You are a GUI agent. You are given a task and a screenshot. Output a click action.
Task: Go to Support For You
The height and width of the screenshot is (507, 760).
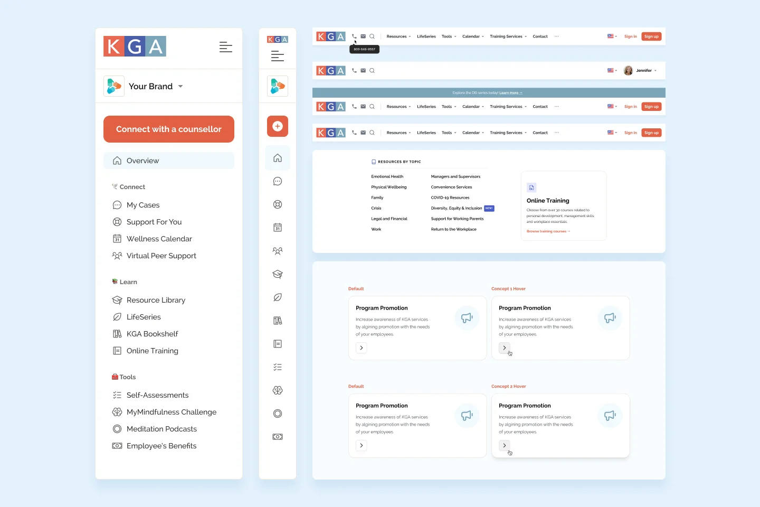147,222
